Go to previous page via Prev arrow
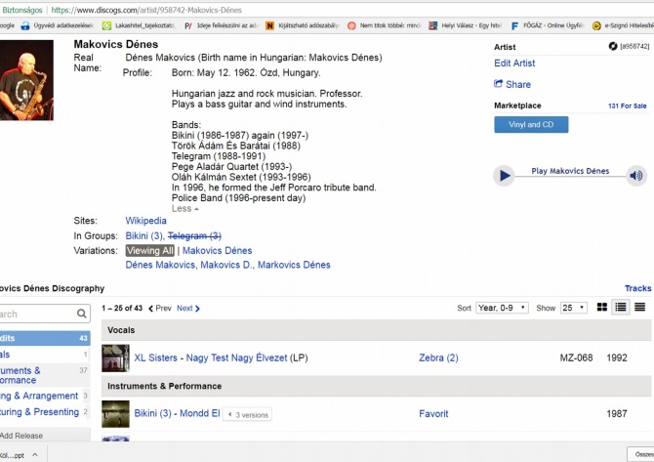Viewport: 654px width, 462px height. coord(160,309)
